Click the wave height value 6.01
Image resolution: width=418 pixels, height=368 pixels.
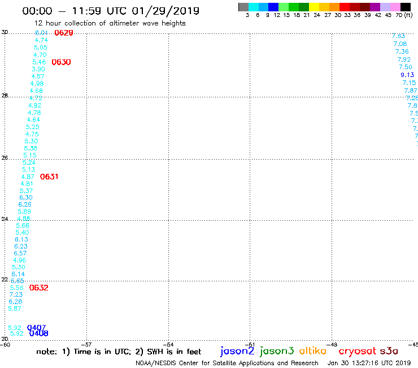tap(42, 33)
